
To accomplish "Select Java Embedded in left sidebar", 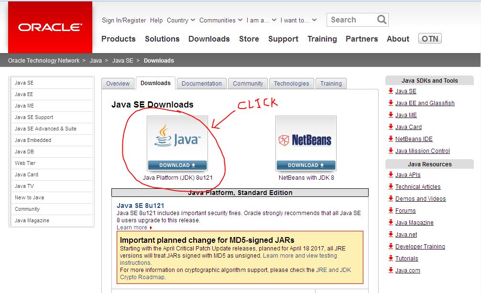I will (x=52, y=140).
